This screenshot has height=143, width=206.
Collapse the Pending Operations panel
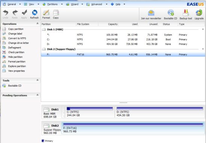click(37, 95)
